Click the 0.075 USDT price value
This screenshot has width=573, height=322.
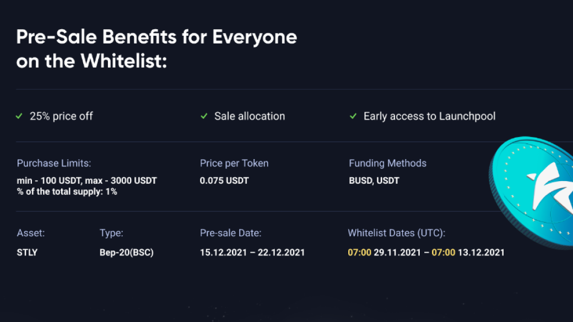[x=224, y=181]
